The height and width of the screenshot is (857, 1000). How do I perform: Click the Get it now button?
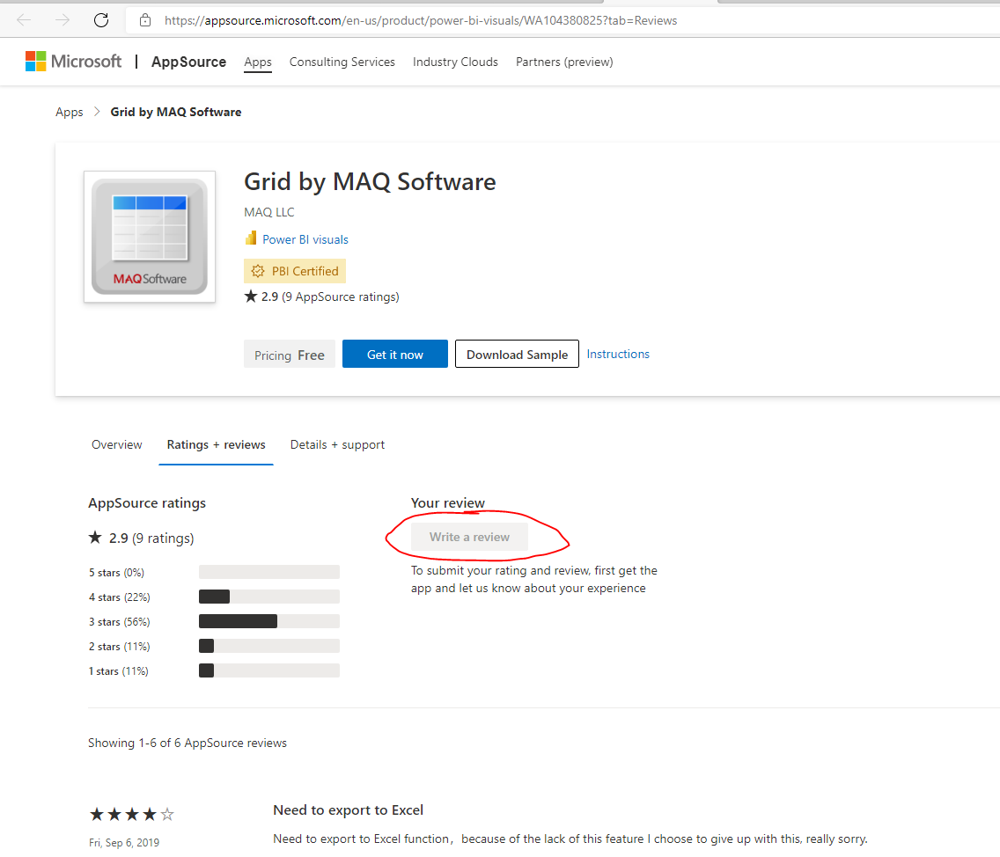click(394, 354)
